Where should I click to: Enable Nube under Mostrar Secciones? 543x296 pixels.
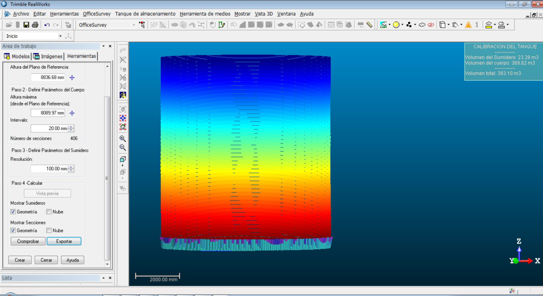(49, 230)
